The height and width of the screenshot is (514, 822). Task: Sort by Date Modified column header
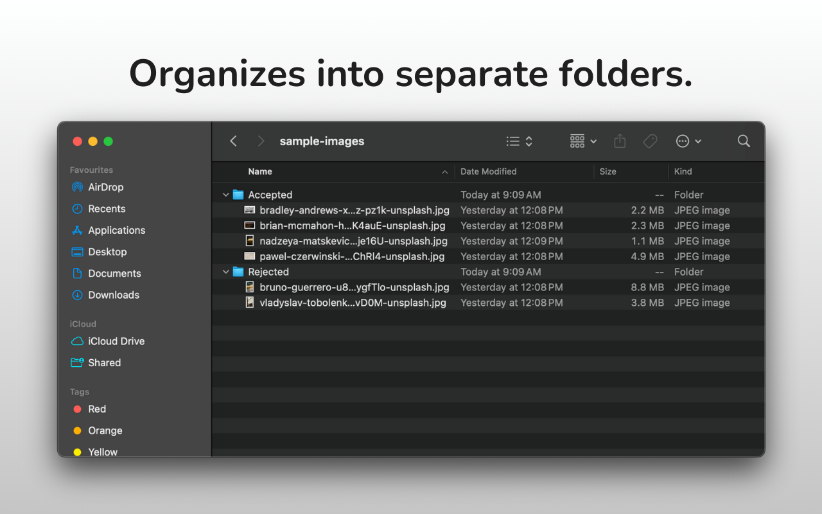click(x=488, y=172)
